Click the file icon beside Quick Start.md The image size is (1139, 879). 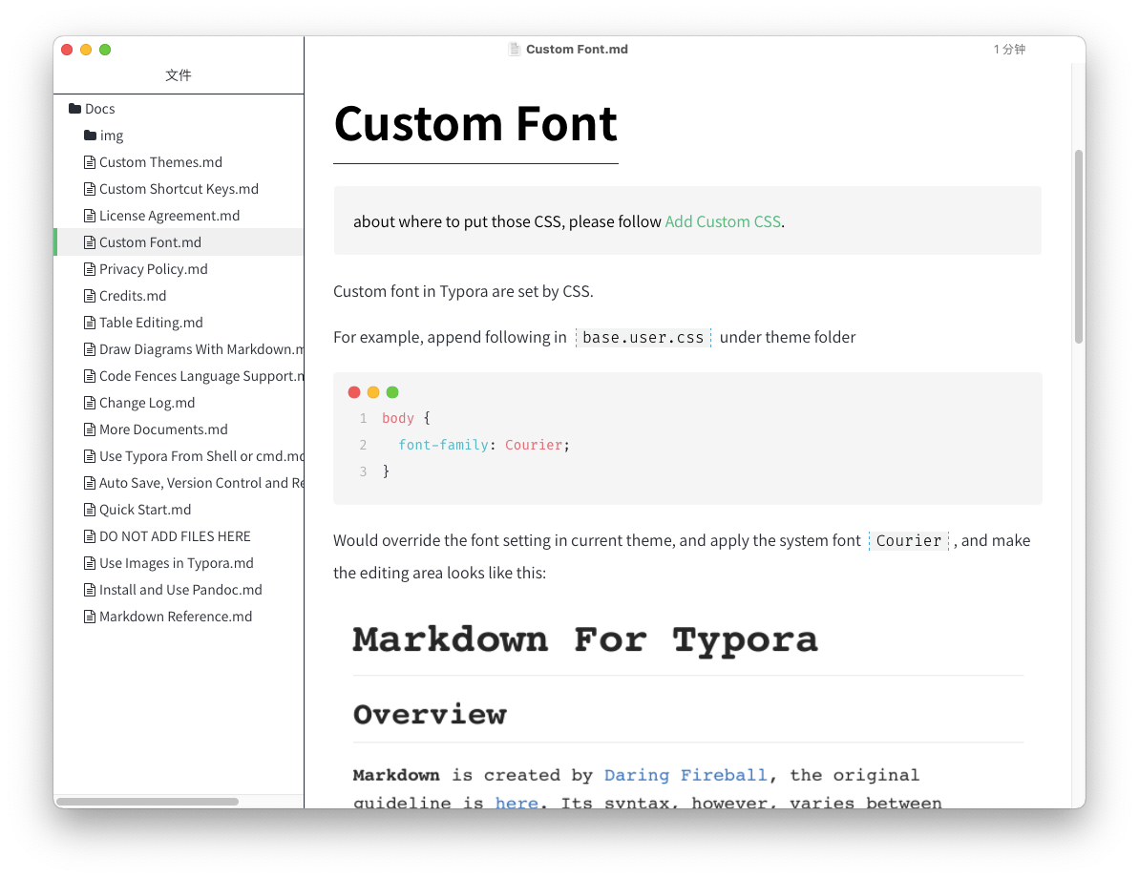90,510
